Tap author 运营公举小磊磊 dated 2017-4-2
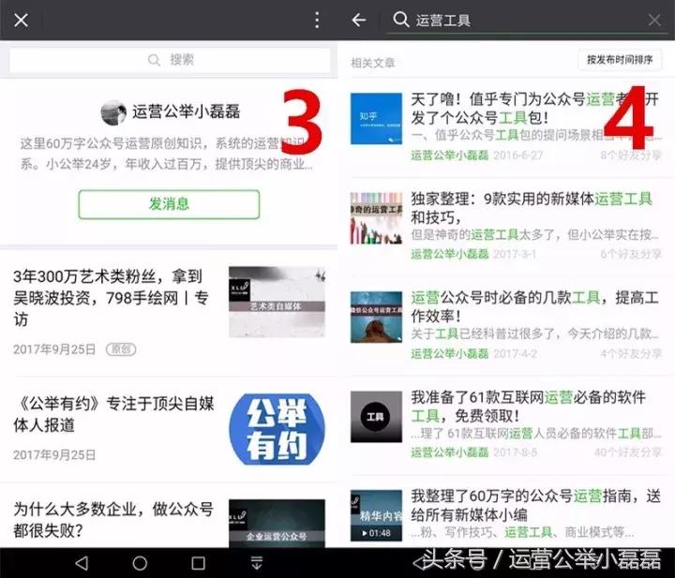The height and width of the screenshot is (578, 675). pos(449,353)
